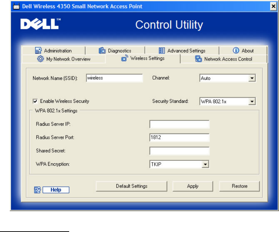Viewport: 279px width, 232px height.
Task: Open the Security Standard dropdown arrow
Action: [x=252, y=101]
